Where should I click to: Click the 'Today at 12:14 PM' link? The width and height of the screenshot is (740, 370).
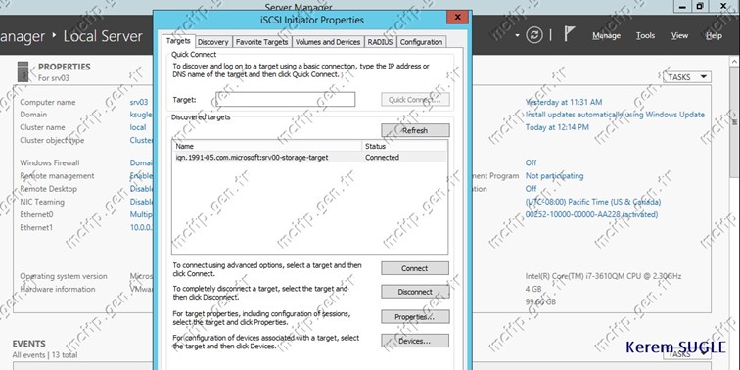(557, 127)
